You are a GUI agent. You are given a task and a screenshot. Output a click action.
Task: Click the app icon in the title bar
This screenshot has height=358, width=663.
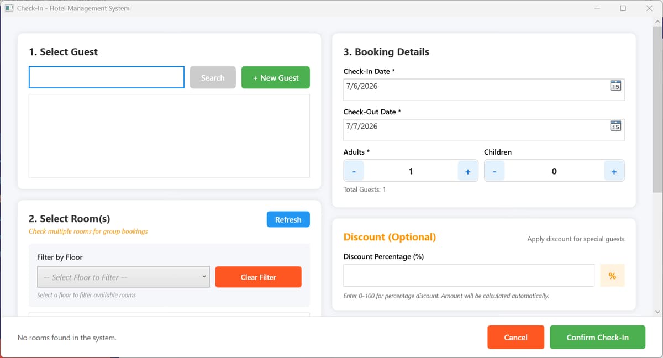9,8
